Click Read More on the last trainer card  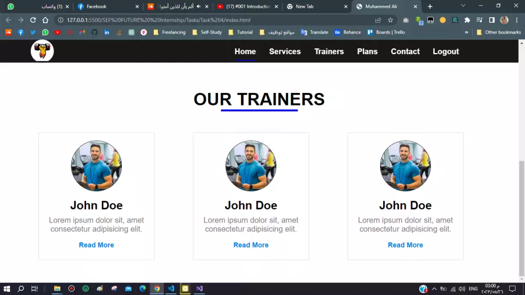405,245
